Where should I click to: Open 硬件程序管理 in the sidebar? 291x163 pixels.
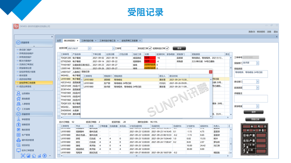tap(27, 140)
